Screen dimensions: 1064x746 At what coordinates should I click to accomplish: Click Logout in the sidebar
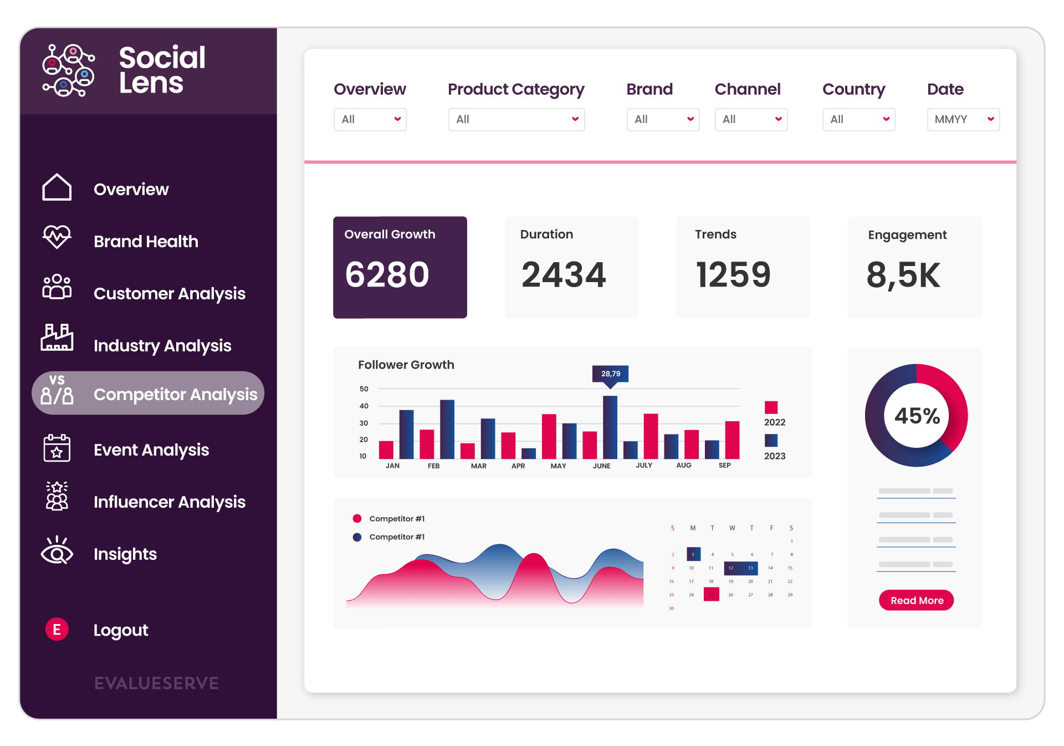120,630
